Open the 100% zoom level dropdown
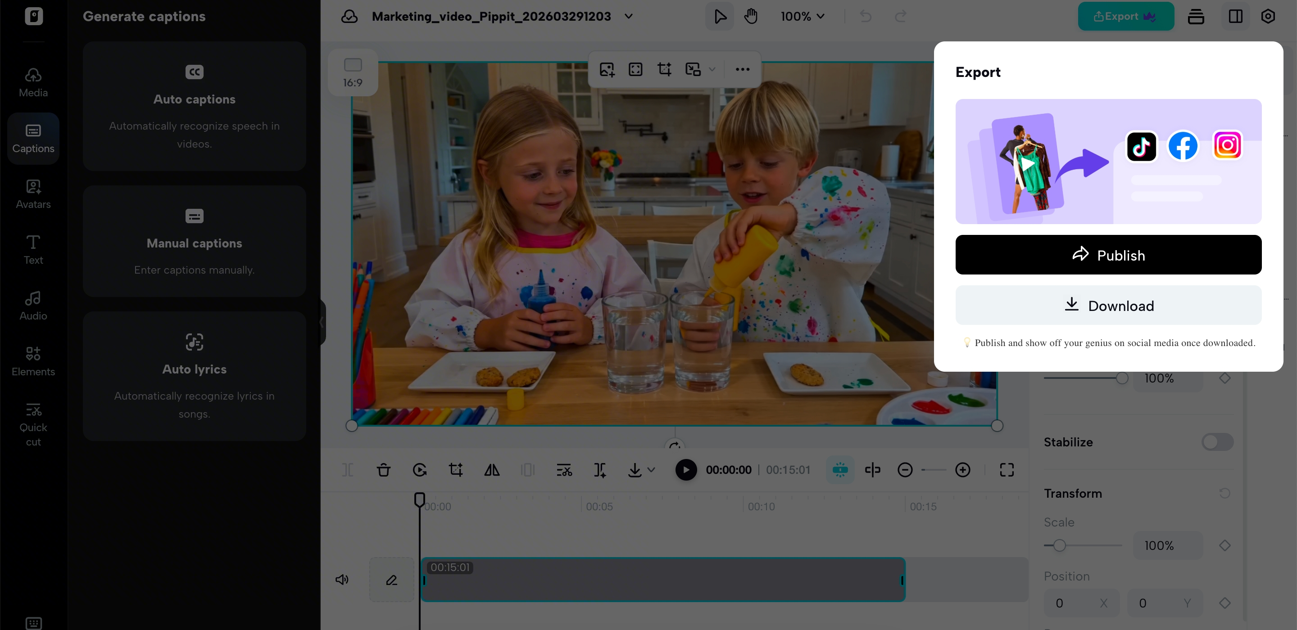This screenshot has width=1297, height=630. [803, 16]
